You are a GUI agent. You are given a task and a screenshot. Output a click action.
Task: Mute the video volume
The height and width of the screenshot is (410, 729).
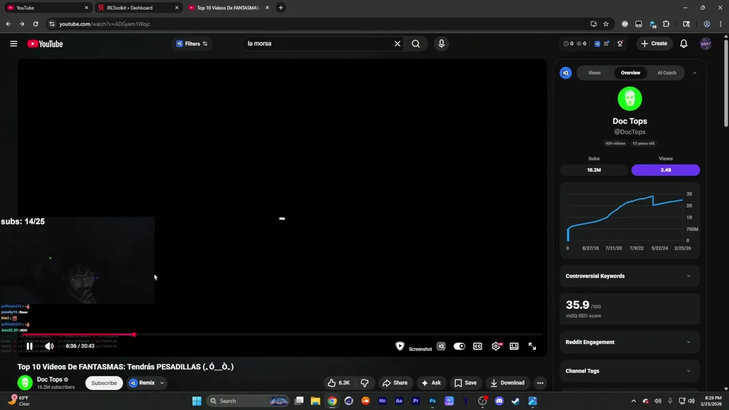pos(50,346)
